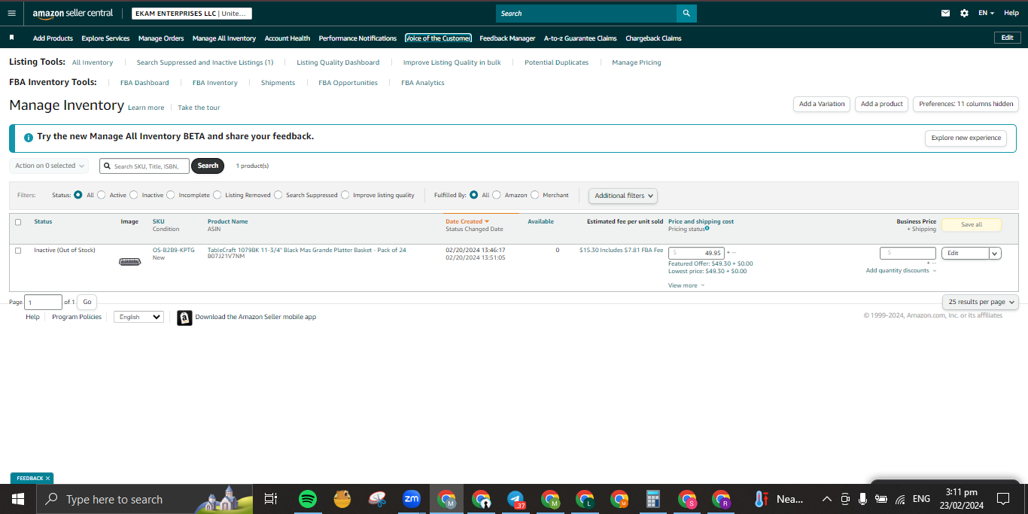Screen dimensions: 1028x514
Task: Open the OS-B2B9-KPTG SKU link
Action: click(x=174, y=250)
